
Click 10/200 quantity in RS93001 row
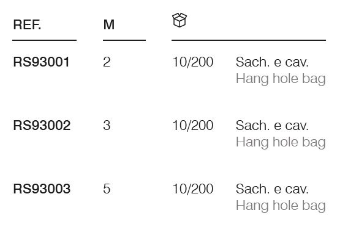pyautogui.click(x=193, y=62)
